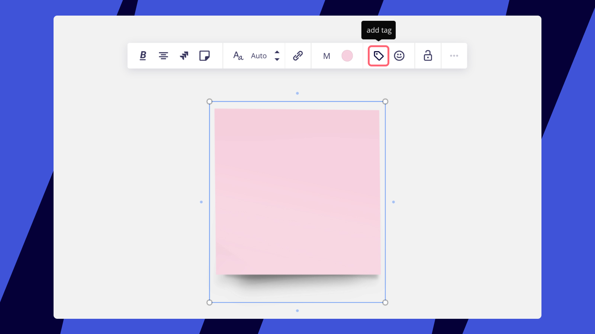Viewport: 595px width, 334px height.
Task: Click the top blue connection dot
Action: pyautogui.click(x=297, y=93)
